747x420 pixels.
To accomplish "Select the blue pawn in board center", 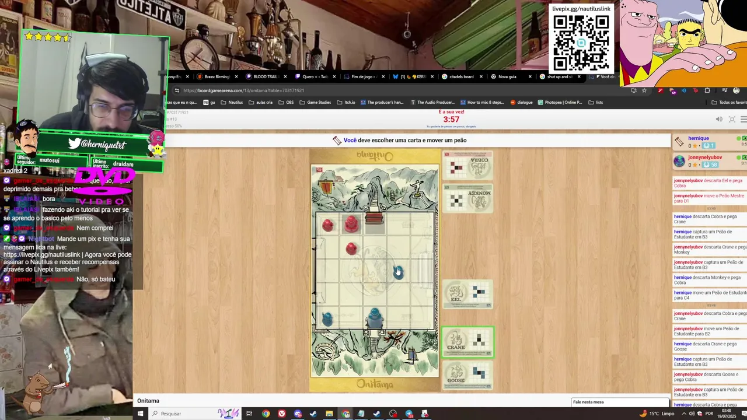I will coord(398,272).
